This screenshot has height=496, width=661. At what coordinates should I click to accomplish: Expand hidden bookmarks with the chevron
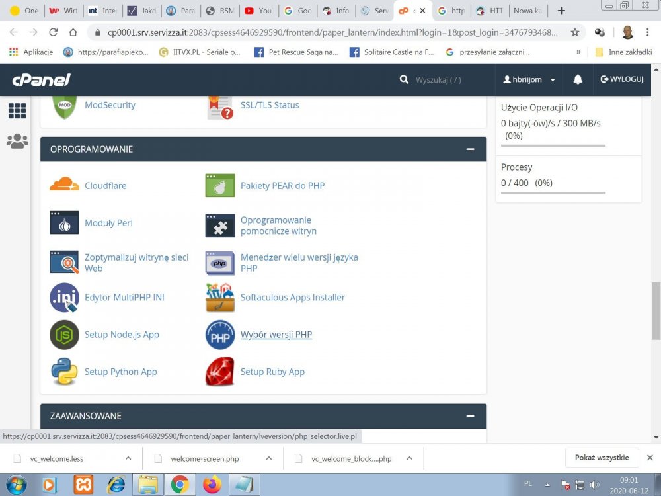(578, 52)
